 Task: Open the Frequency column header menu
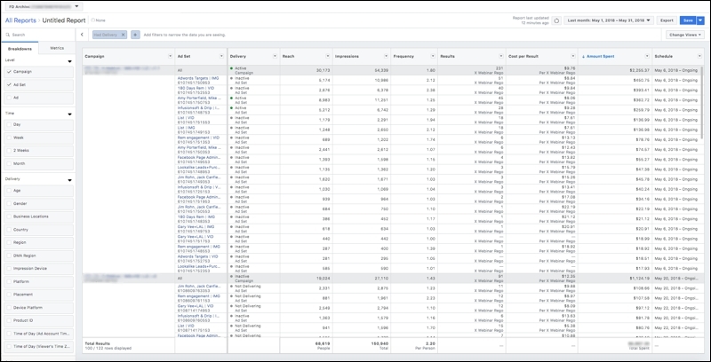[x=432, y=56]
